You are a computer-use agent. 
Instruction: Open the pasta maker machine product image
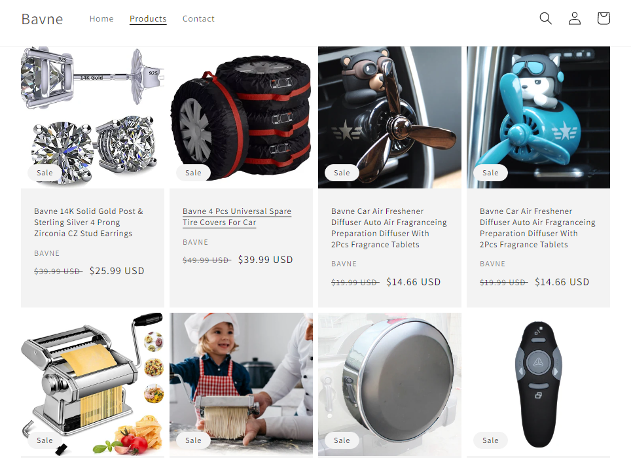92,385
